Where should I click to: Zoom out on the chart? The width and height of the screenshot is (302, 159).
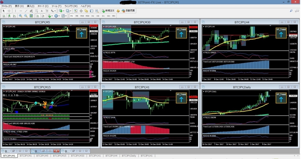(x=26, y=16)
